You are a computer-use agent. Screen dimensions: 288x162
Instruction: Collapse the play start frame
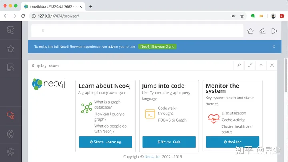tap(261, 65)
